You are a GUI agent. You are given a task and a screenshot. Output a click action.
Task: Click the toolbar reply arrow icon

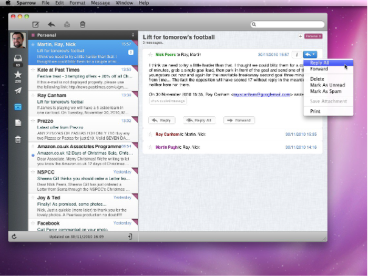[x=52, y=24]
